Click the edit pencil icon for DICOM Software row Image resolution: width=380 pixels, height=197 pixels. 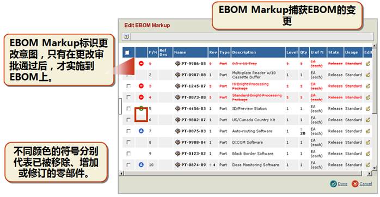pyautogui.click(x=368, y=142)
